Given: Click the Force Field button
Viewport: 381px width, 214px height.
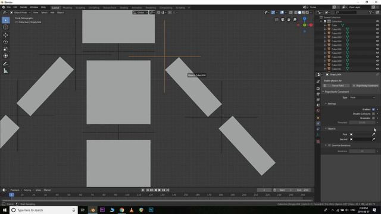Looking at the screenshot, I should pos(337,86).
